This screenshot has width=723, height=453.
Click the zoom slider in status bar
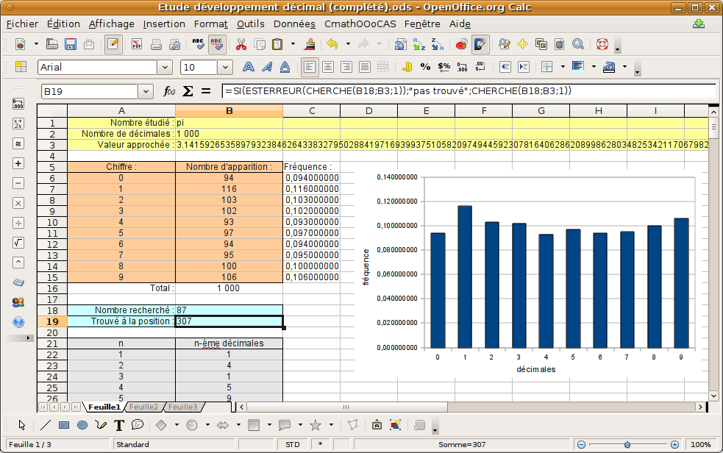pos(627,444)
